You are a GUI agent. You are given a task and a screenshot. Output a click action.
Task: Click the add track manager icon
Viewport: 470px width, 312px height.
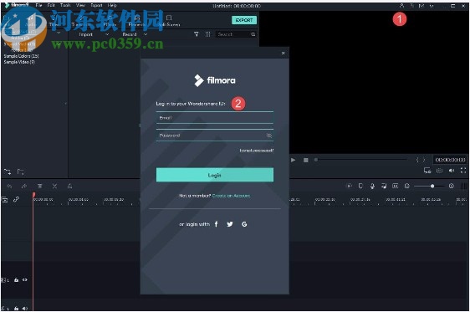click(5, 199)
